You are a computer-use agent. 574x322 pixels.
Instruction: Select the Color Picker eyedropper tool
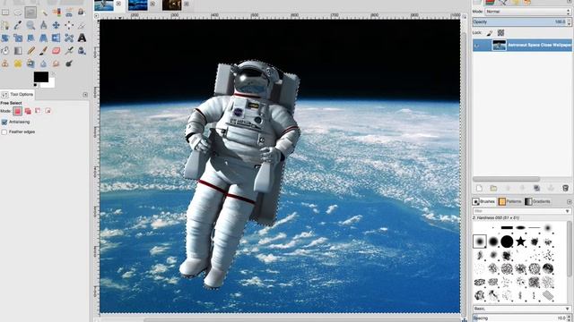click(x=18, y=25)
